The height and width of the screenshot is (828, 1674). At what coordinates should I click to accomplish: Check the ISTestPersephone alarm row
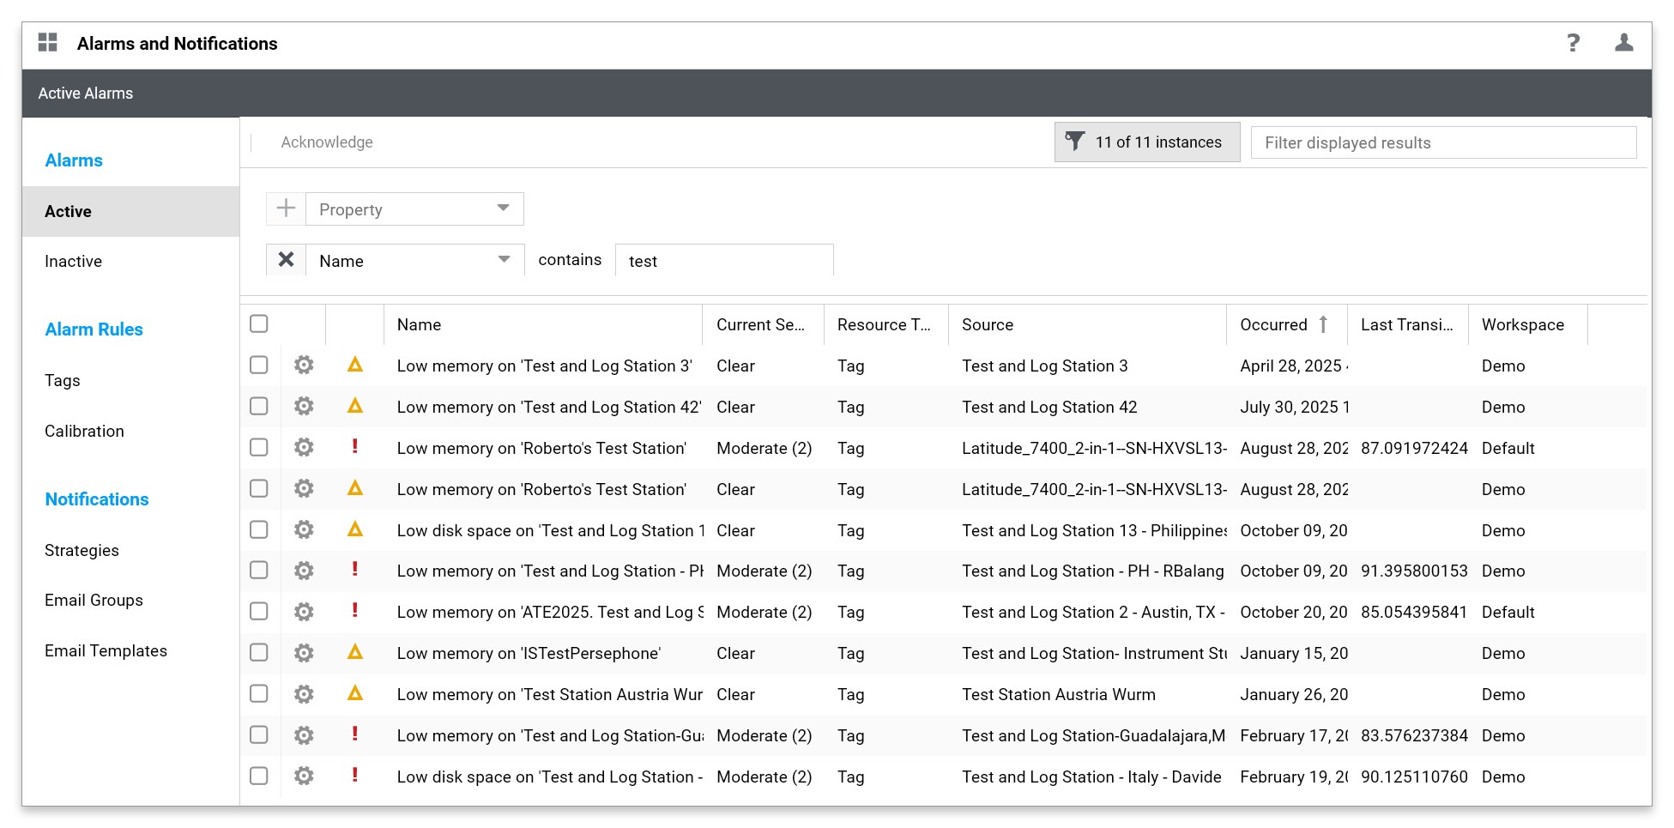pyautogui.click(x=259, y=652)
